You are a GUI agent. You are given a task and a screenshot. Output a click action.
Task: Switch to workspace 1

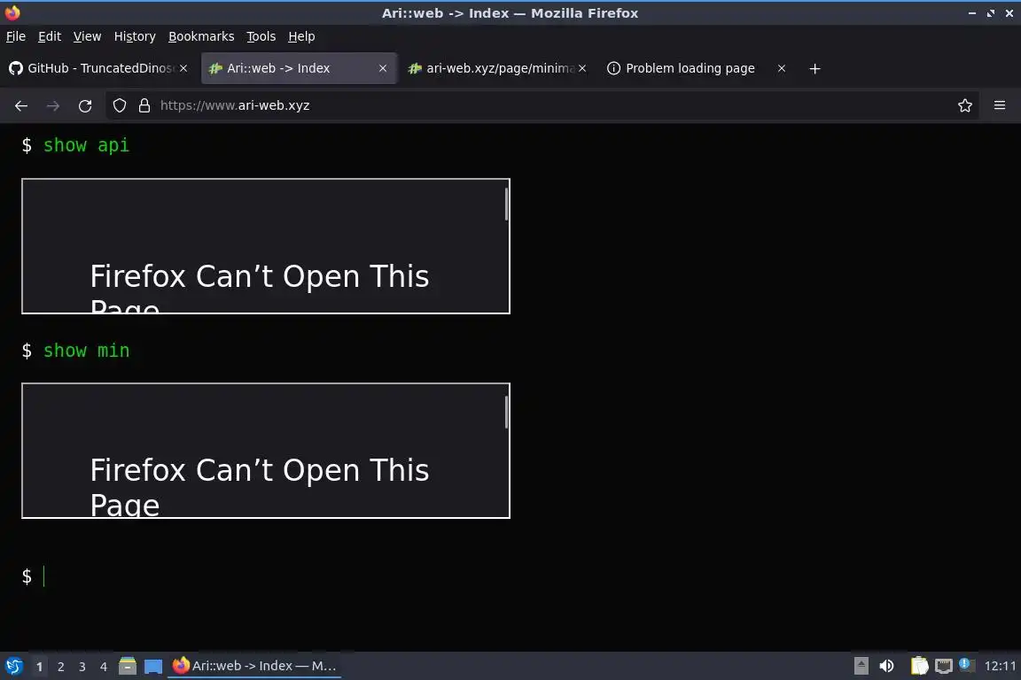pyautogui.click(x=40, y=667)
